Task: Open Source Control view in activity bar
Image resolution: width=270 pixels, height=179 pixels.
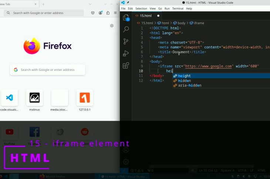Action: 126,41
